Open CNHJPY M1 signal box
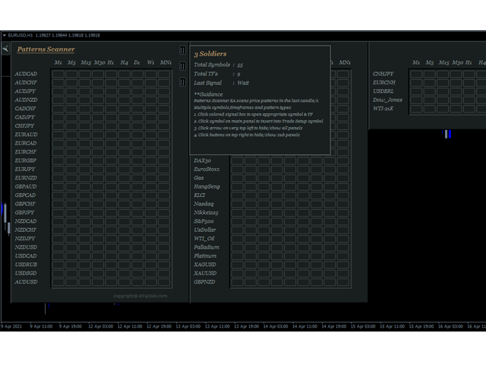This screenshot has width=486, height=365. (x=416, y=75)
